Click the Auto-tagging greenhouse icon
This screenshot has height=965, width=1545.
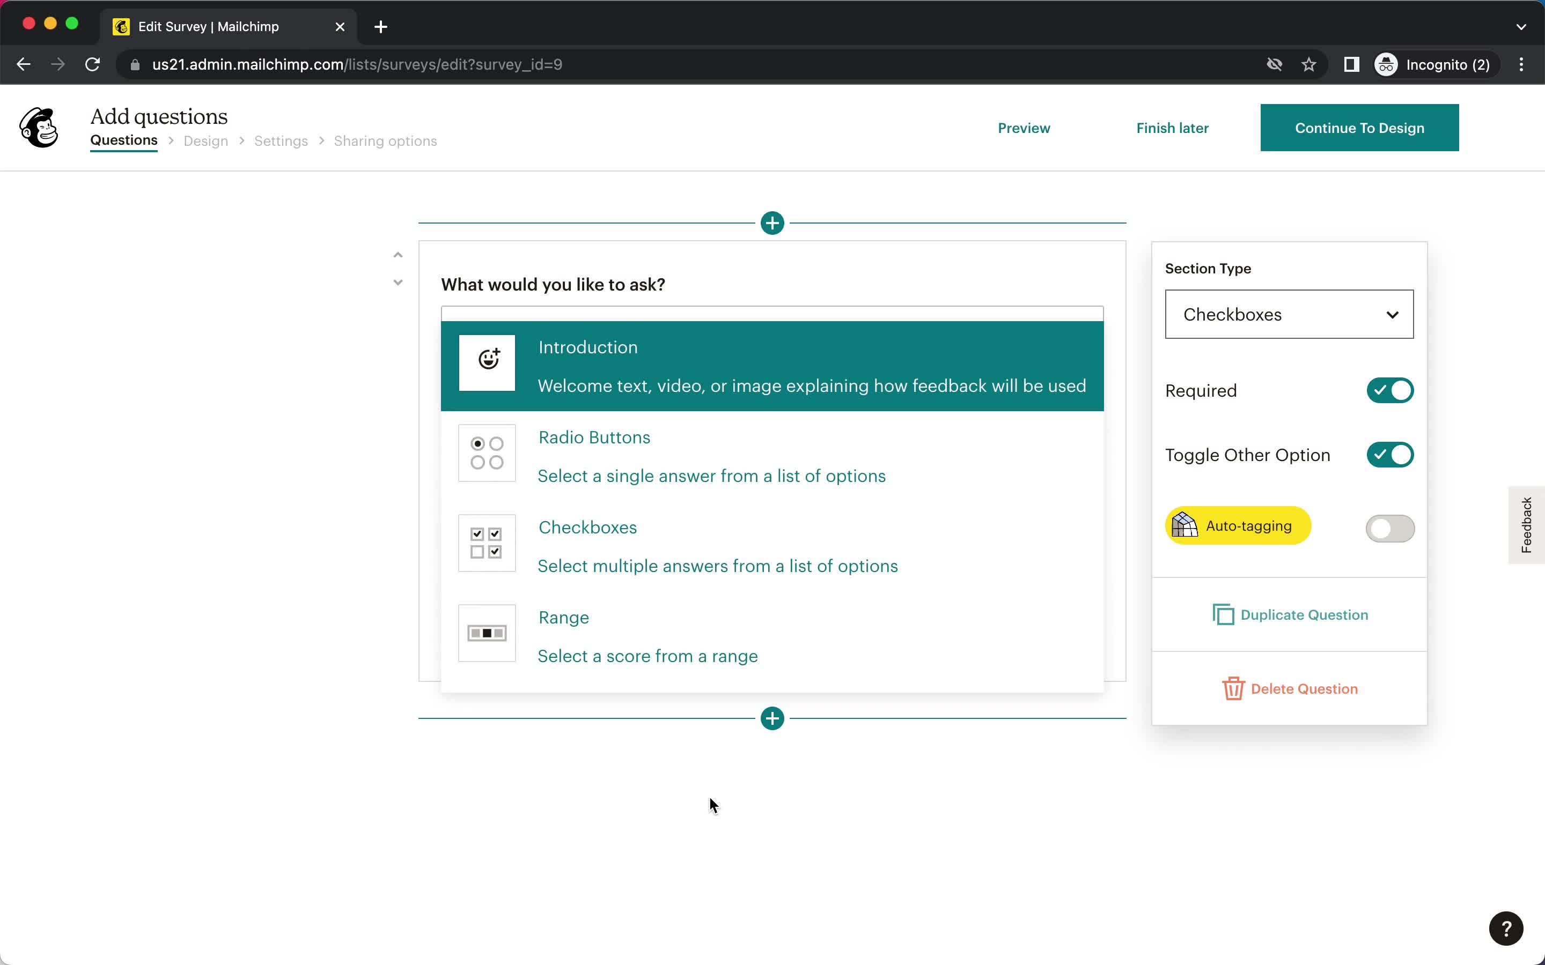pos(1184,525)
